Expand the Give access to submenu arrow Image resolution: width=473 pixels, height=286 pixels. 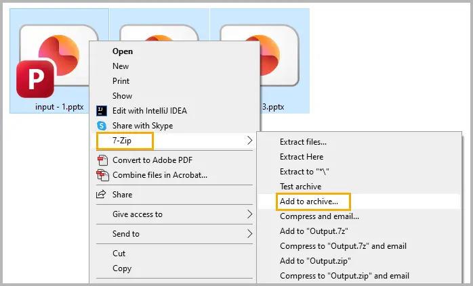pyautogui.click(x=249, y=214)
